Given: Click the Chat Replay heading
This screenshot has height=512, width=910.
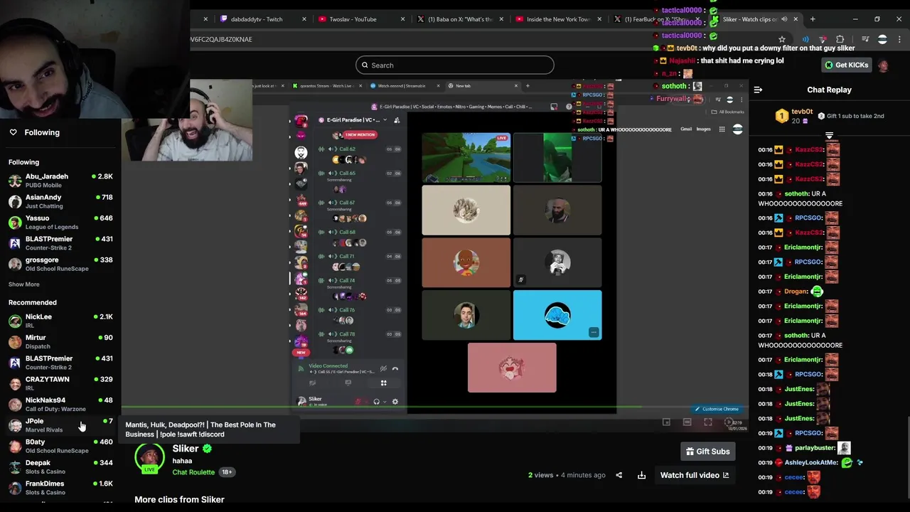Looking at the screenshot, I should (829, 90).
